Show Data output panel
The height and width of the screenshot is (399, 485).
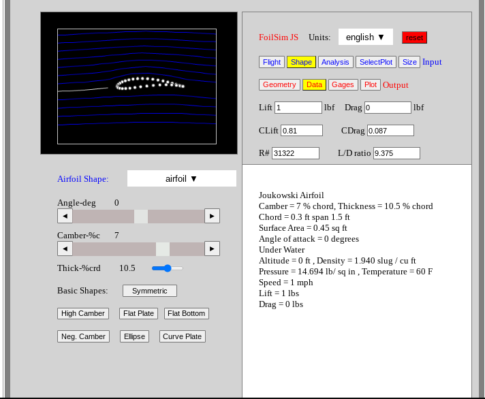point(314,85)
